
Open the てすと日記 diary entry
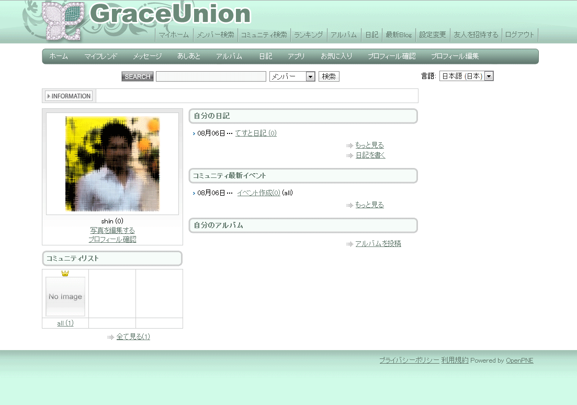pos(256,133)
